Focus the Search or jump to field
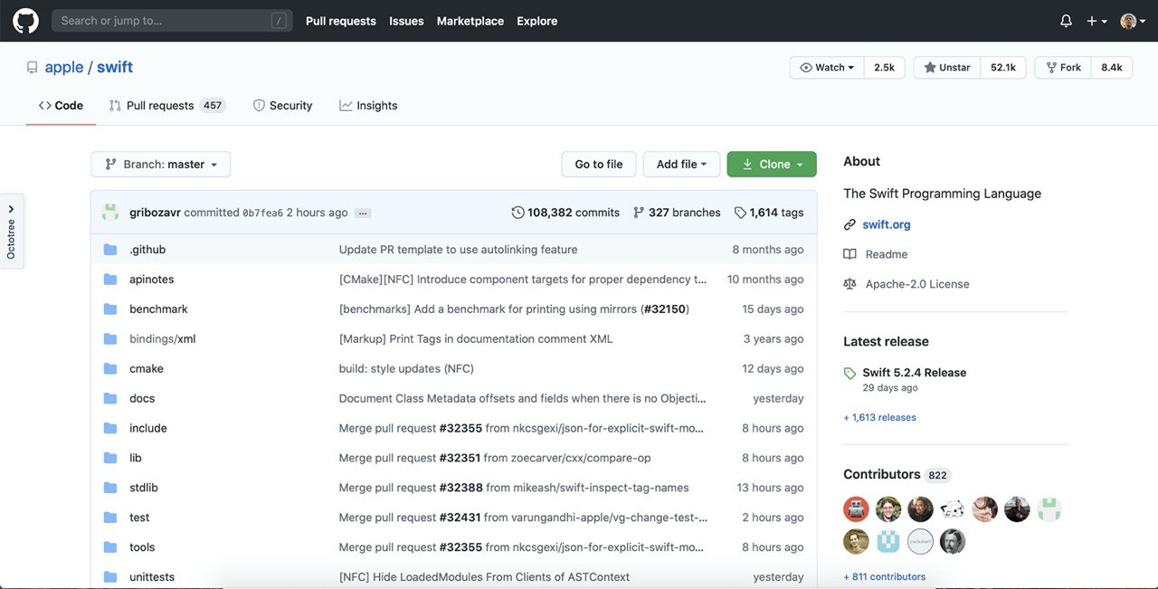The image size is (1158, 589). point(165,21)
